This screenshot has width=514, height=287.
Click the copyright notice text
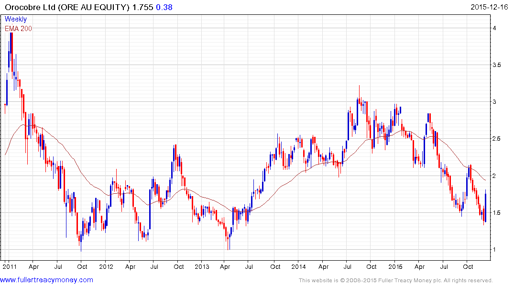[396, 280]
